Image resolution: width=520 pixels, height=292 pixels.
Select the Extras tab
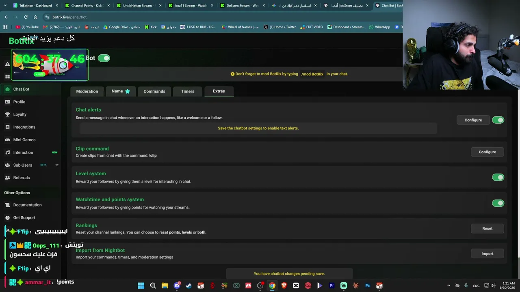coord(219,91)
